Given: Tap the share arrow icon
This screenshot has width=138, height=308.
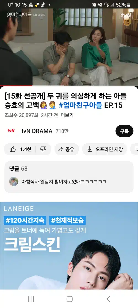Looking at the screenshot, I should click(61, 149).
